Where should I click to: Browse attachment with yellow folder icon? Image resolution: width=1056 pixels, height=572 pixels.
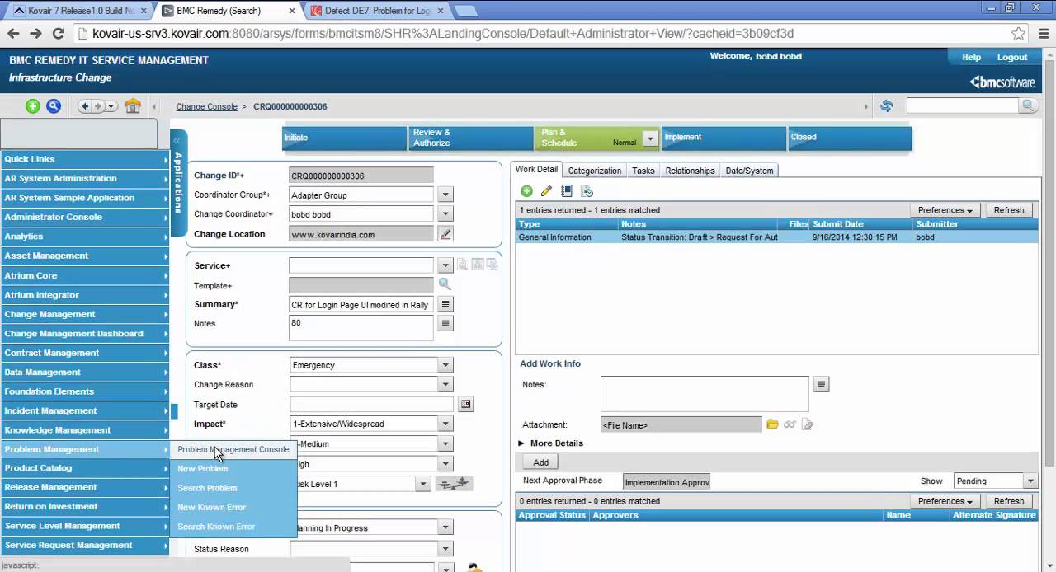772,424
